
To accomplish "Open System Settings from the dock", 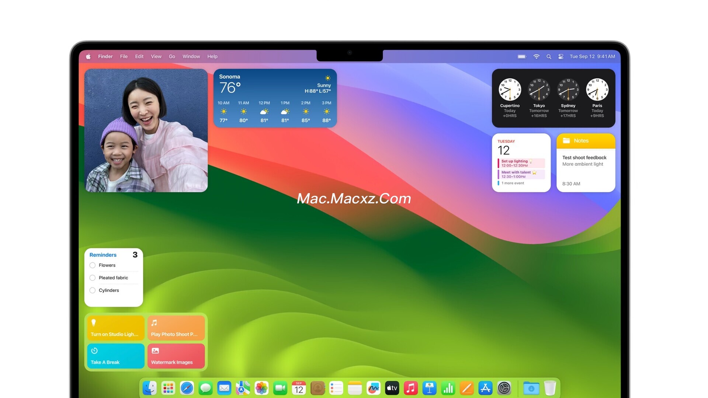I will coord(504,388).
